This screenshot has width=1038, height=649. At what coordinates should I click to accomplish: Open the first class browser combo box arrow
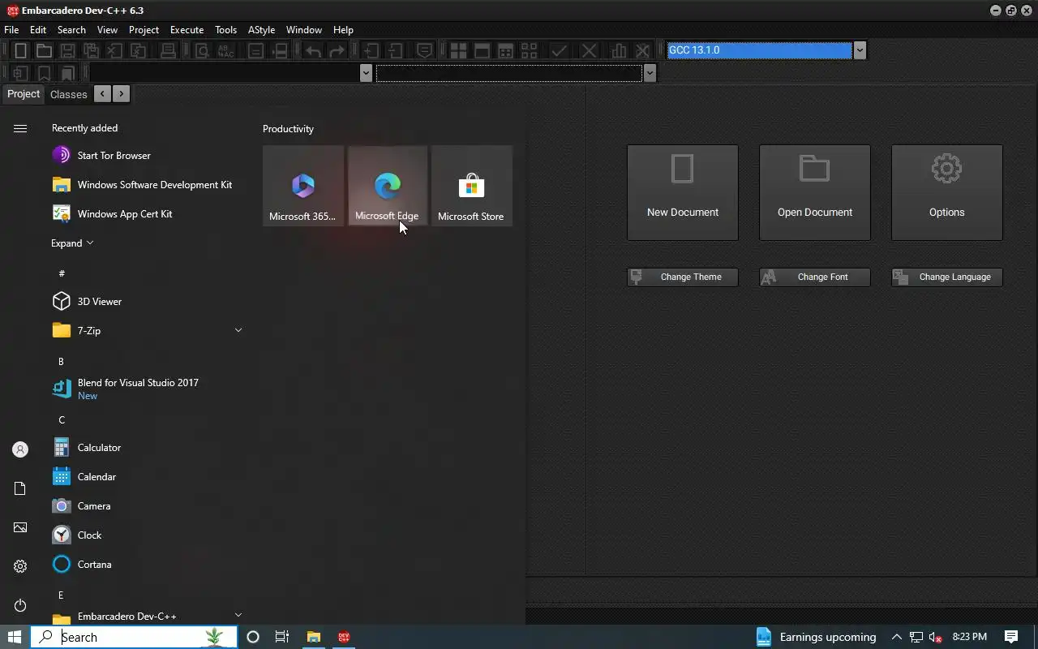click(366, 73)
